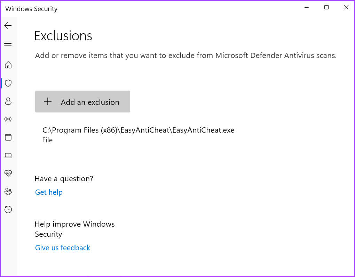Click the Add an exclusion button

[82, 102]
